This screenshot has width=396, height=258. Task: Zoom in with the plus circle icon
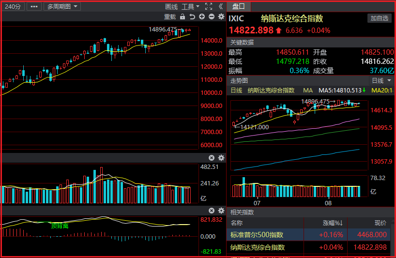tap(202, 16)
